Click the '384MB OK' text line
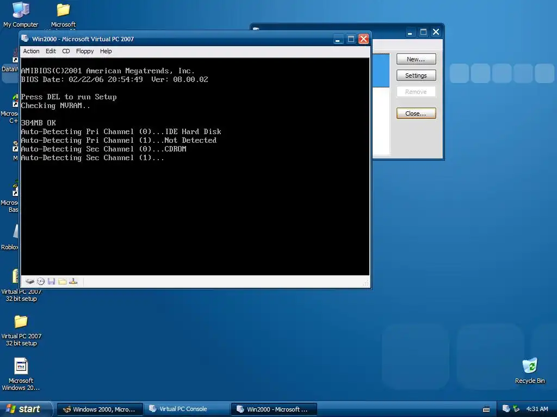 (x=39, y=123)
